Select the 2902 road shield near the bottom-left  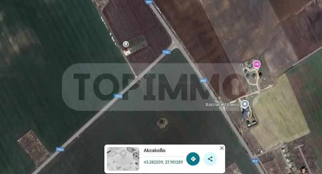(60, 149)
